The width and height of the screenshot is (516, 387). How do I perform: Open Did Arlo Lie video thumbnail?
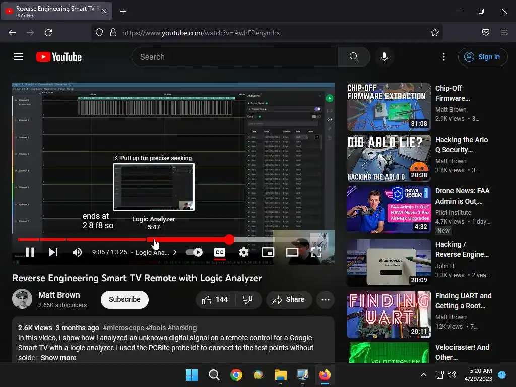click(x=389, y=158)
